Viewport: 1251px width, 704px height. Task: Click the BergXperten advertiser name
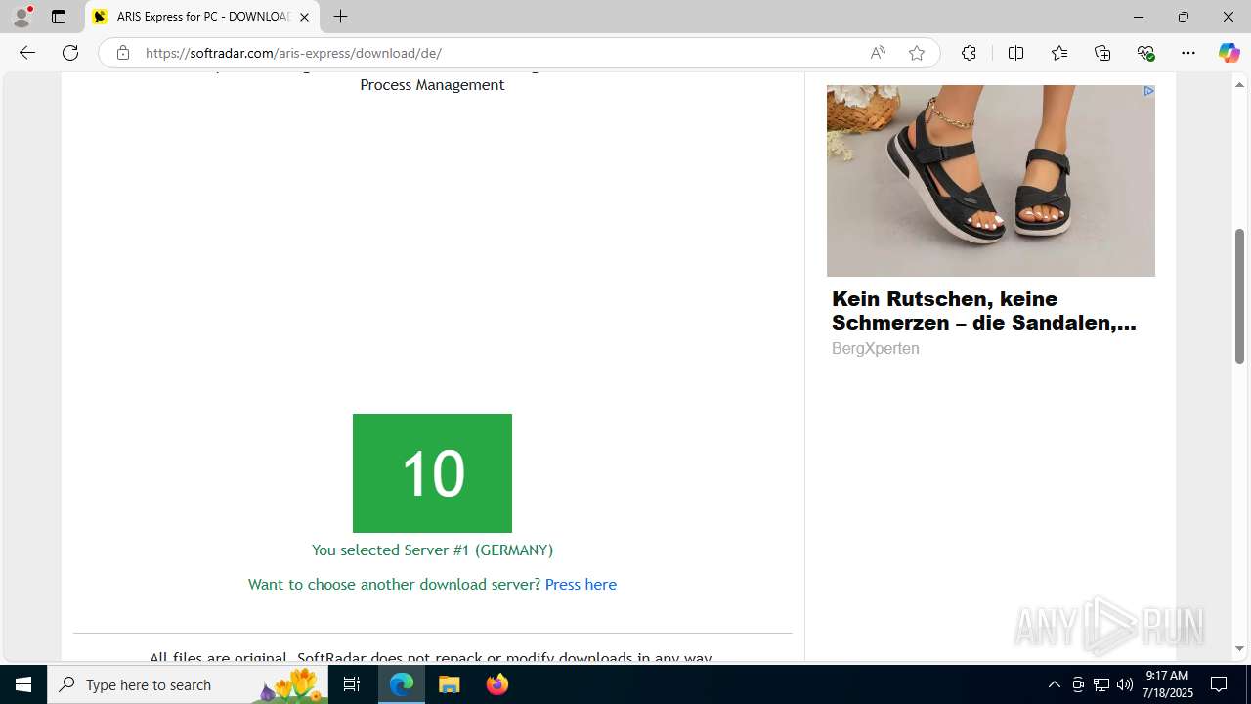(x=875, y=348)
